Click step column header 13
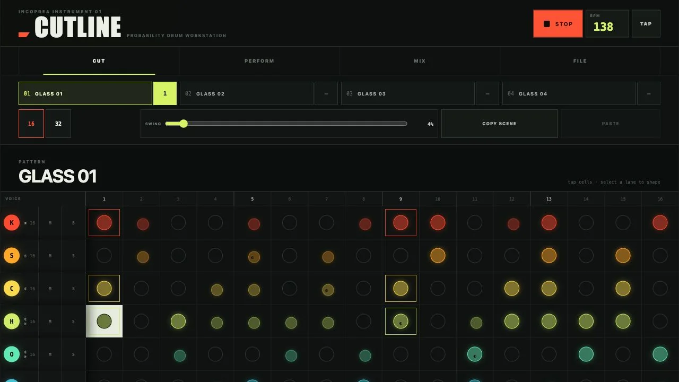Screen dimensions: 679x382 (549, 199)
